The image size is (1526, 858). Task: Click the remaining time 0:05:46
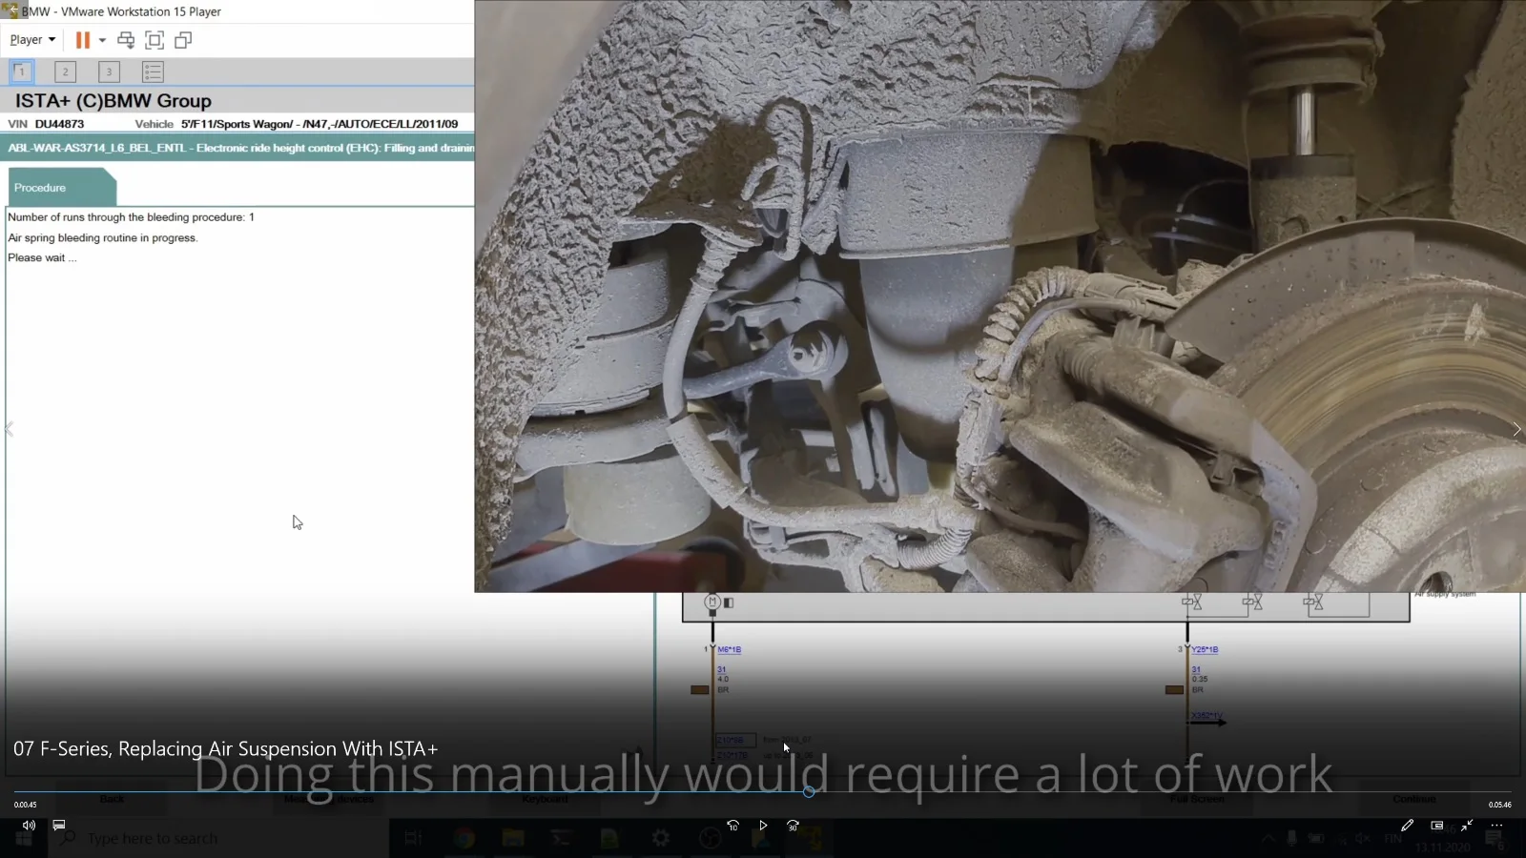tap(1499, 805)
